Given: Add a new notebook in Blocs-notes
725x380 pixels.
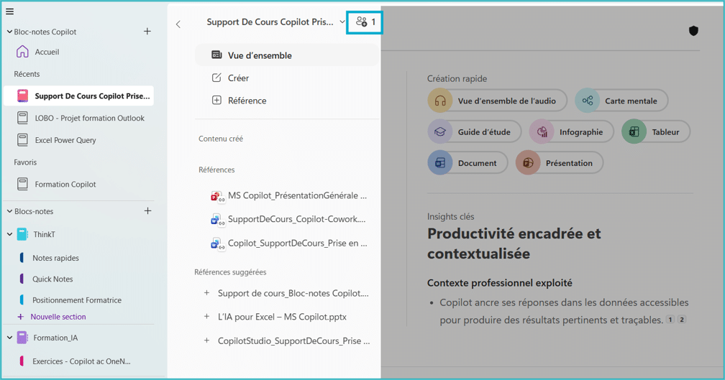Looking at the screenshot, I should [147, 211].
